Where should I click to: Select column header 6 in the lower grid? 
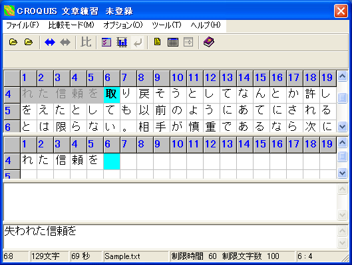[x=112, y=145]
